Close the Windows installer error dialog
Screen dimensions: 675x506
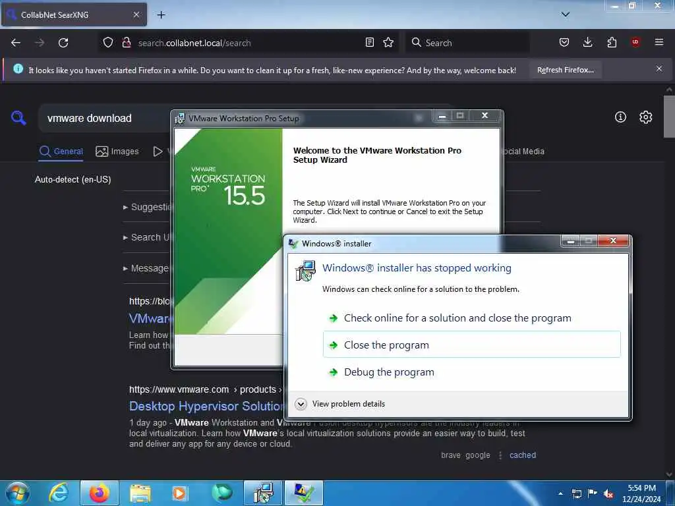pos(613,240)
